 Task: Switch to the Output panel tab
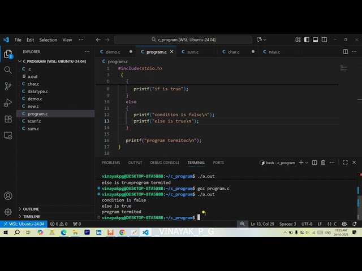click(135, 163)
